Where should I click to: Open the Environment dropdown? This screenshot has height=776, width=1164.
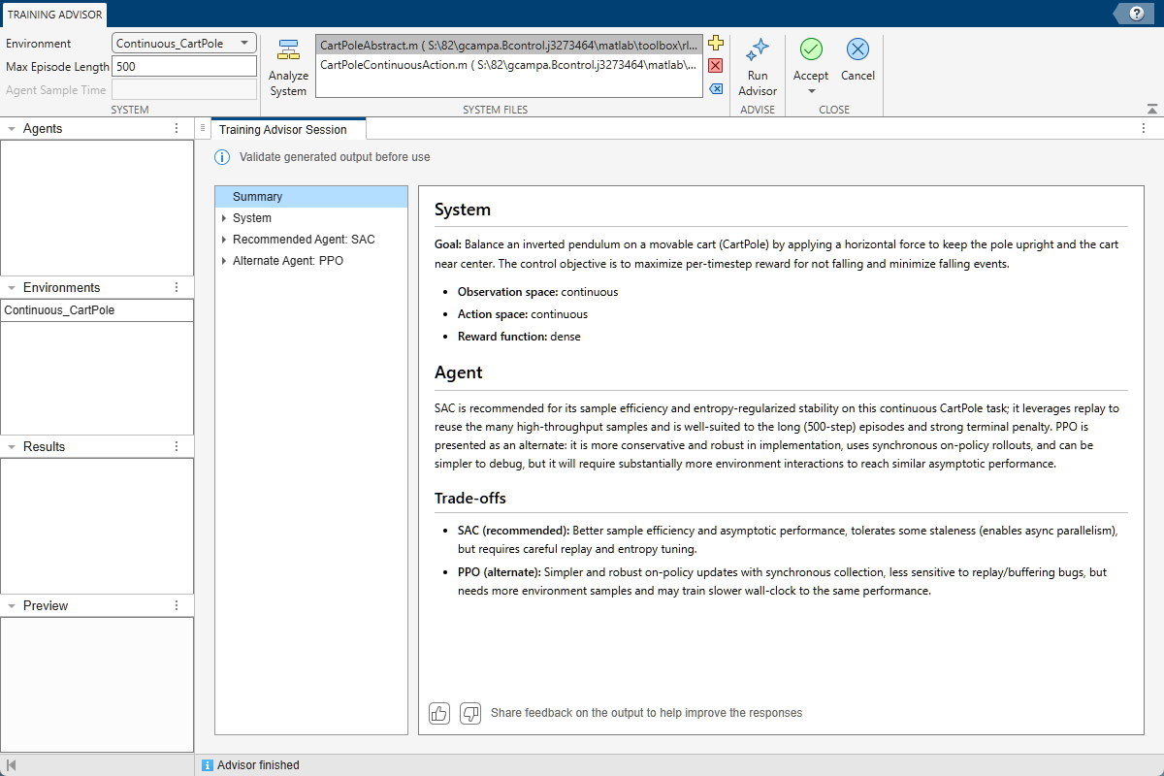point(184,44)
